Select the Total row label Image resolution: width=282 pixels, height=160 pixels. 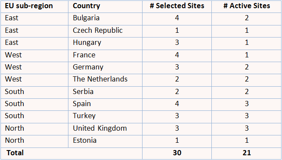[15, 153]
